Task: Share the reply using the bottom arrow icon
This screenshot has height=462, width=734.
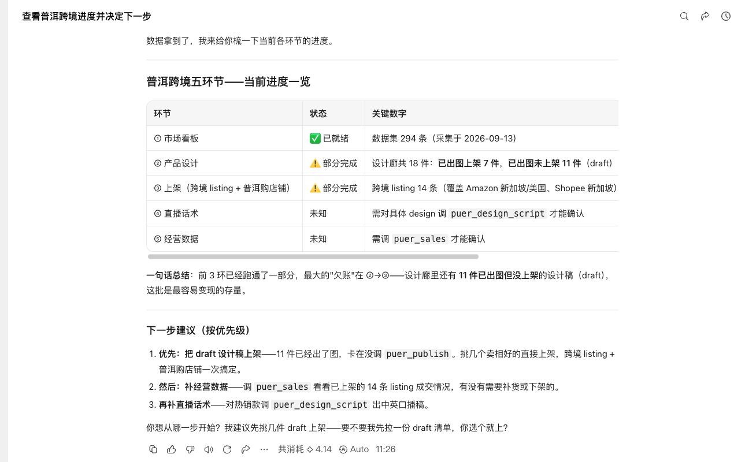Action: click(x=246, y=449)
